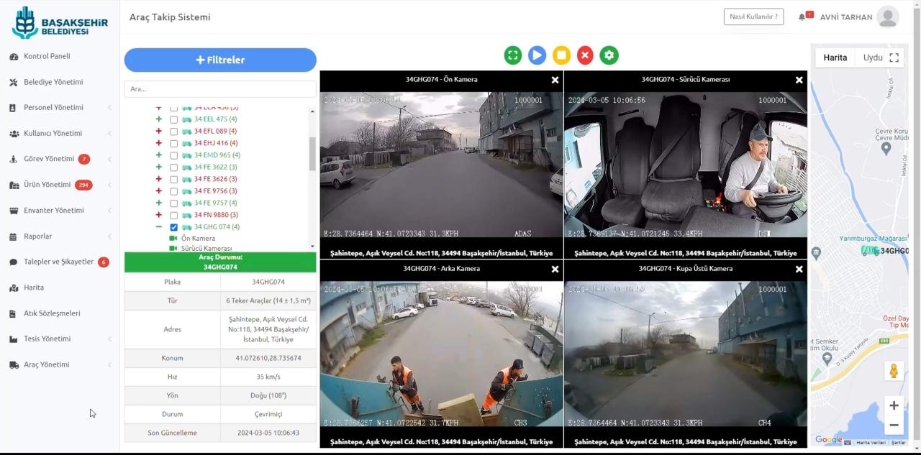
Task: Expand the Personel Yönetimi sidebar menu
Action: click(53, 108)
